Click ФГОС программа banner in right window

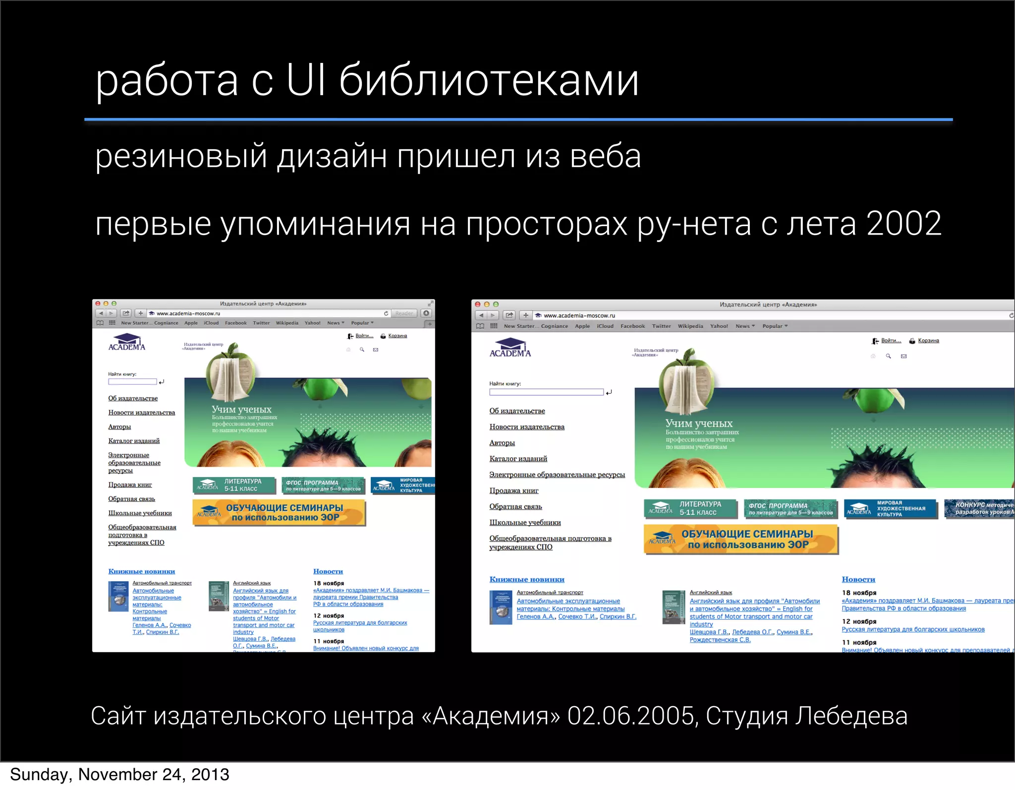pos(790,509)
